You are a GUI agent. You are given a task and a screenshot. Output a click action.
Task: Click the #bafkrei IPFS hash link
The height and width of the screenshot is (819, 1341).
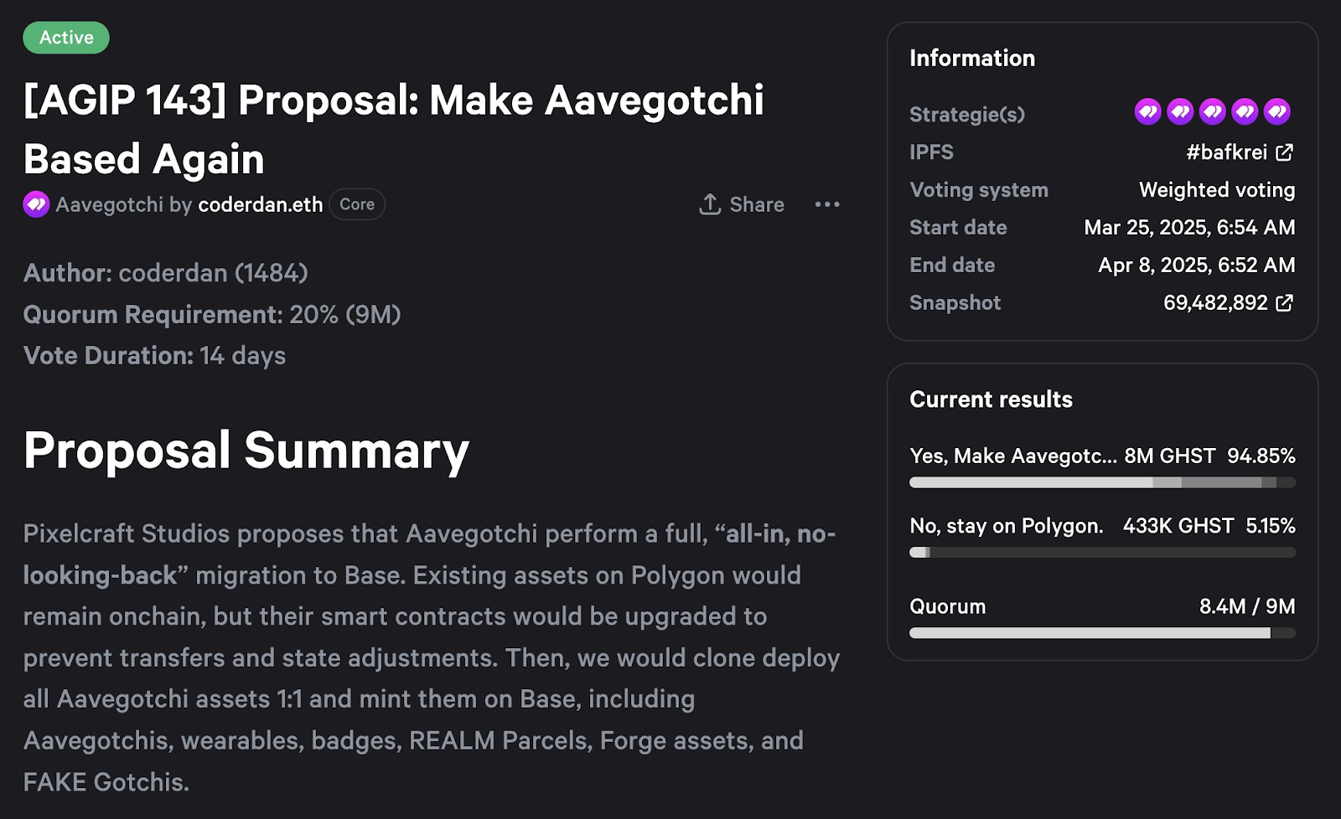click(x=1226, y=152)
